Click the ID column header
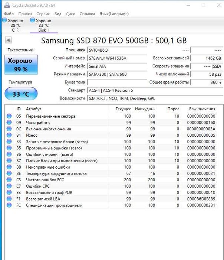The height and width of the screenshot is (260, 224). pos(19,109)
